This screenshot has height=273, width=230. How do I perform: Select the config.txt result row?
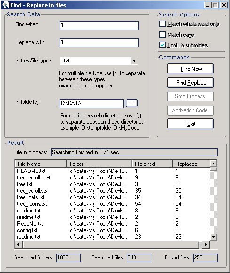point(112,230)
